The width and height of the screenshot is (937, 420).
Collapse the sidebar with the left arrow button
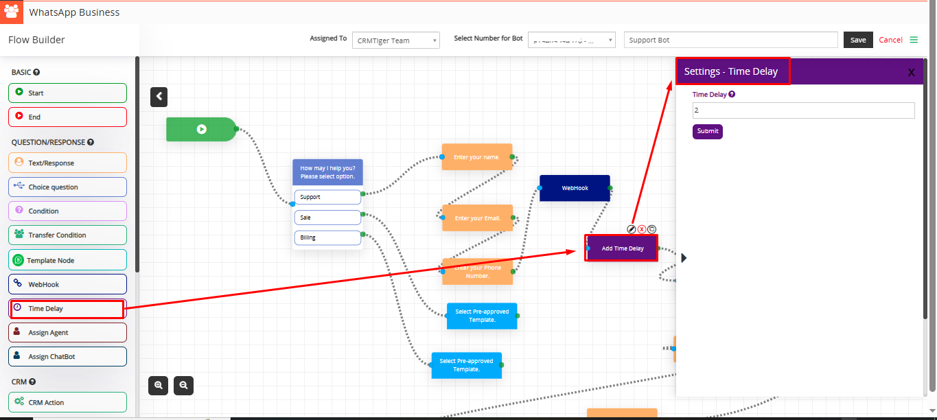(159, 97)
